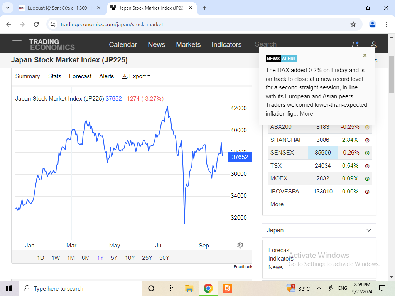Screen dimensions: 395x296
Task: Open the user account icon
Action: pos(373,45)
